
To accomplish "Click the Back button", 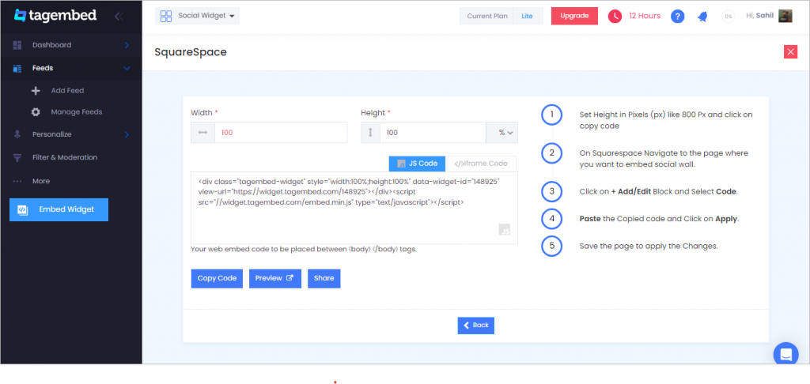I will point(475,326).
